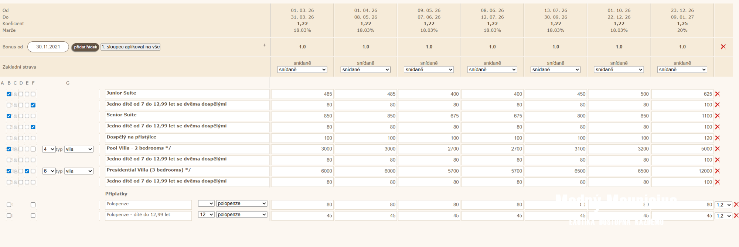Image resolution: width=739 pixels, height=247 pixels.
Task: Click '1. sloupec aplikovat na vše' button
Action: point(130,47)
